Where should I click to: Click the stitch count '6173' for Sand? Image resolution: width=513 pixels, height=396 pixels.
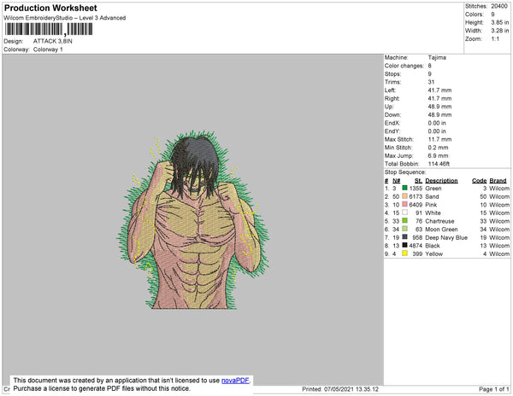(416, 196)
